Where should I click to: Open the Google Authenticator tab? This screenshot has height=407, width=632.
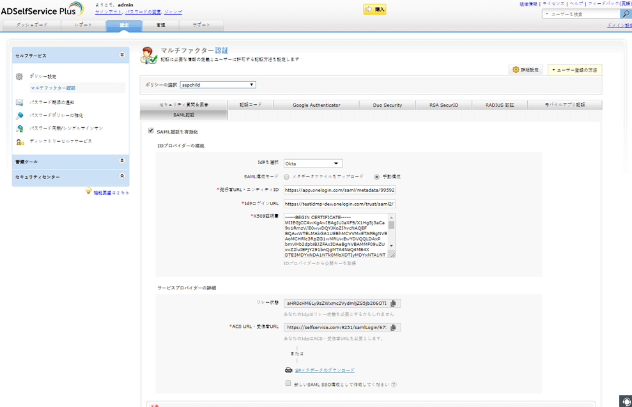(x=316, y=105)
